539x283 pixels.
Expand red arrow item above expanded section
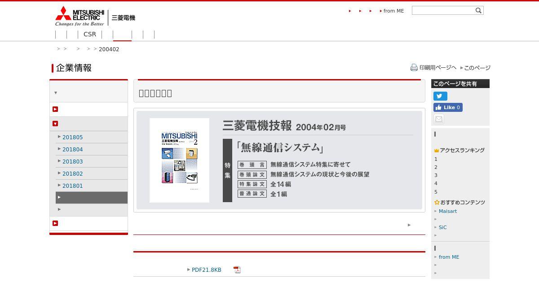[55, 109]
